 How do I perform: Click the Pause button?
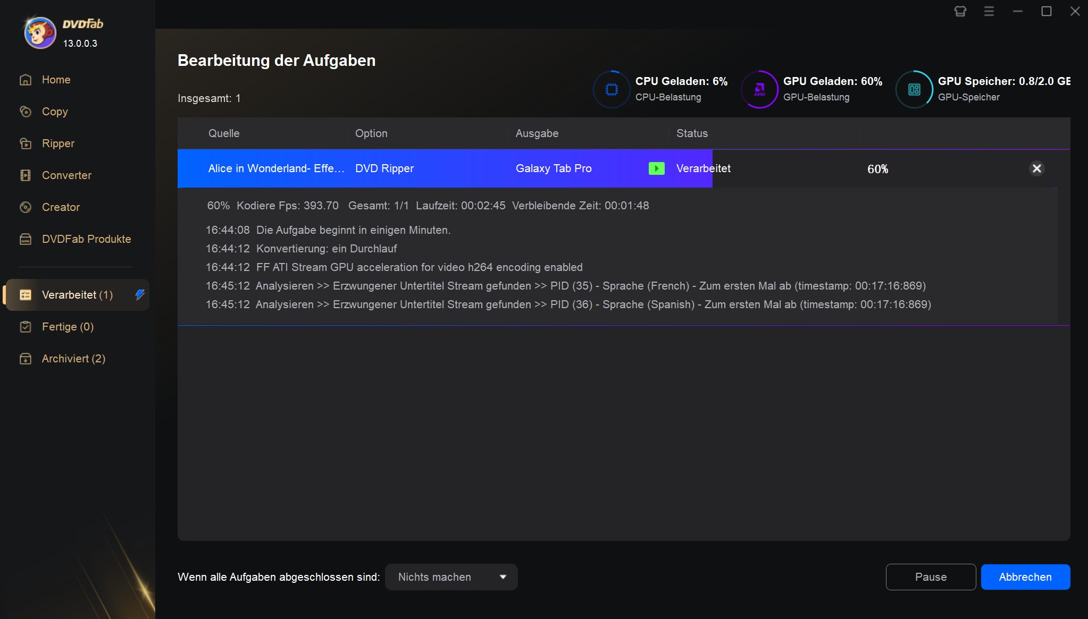pyautogui.click(x=930, y=576)
